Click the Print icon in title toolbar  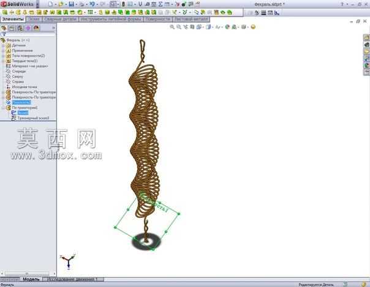pos(81,4)
